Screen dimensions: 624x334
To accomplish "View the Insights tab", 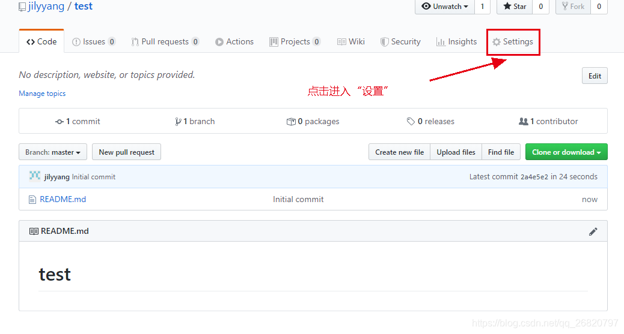I will [x=456, y=42].
